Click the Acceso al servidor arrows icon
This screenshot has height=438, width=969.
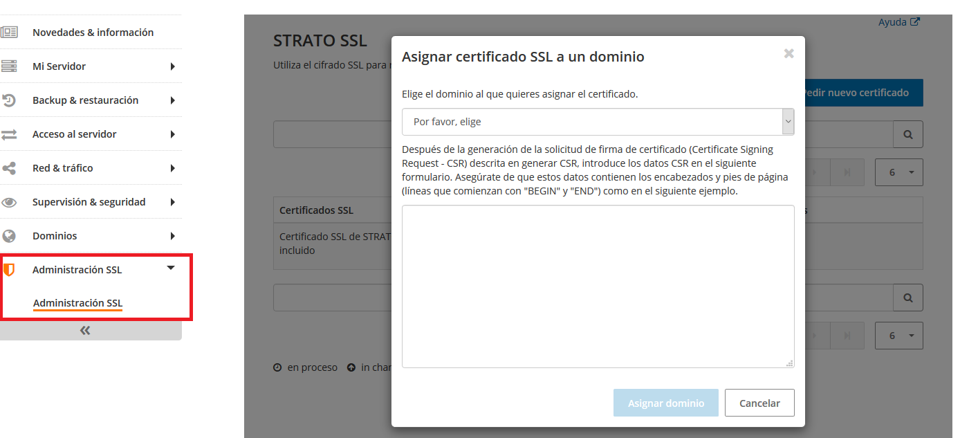point(10,134)
